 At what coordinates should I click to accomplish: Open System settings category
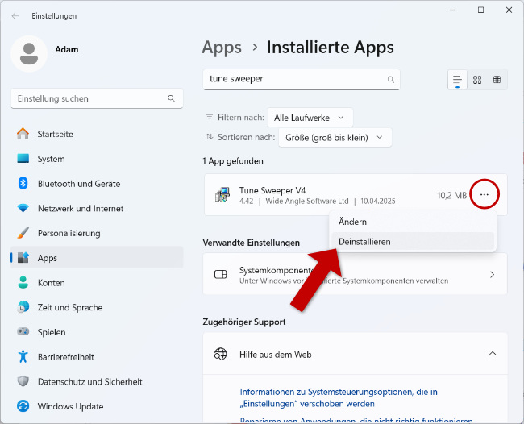coord(97,159)
